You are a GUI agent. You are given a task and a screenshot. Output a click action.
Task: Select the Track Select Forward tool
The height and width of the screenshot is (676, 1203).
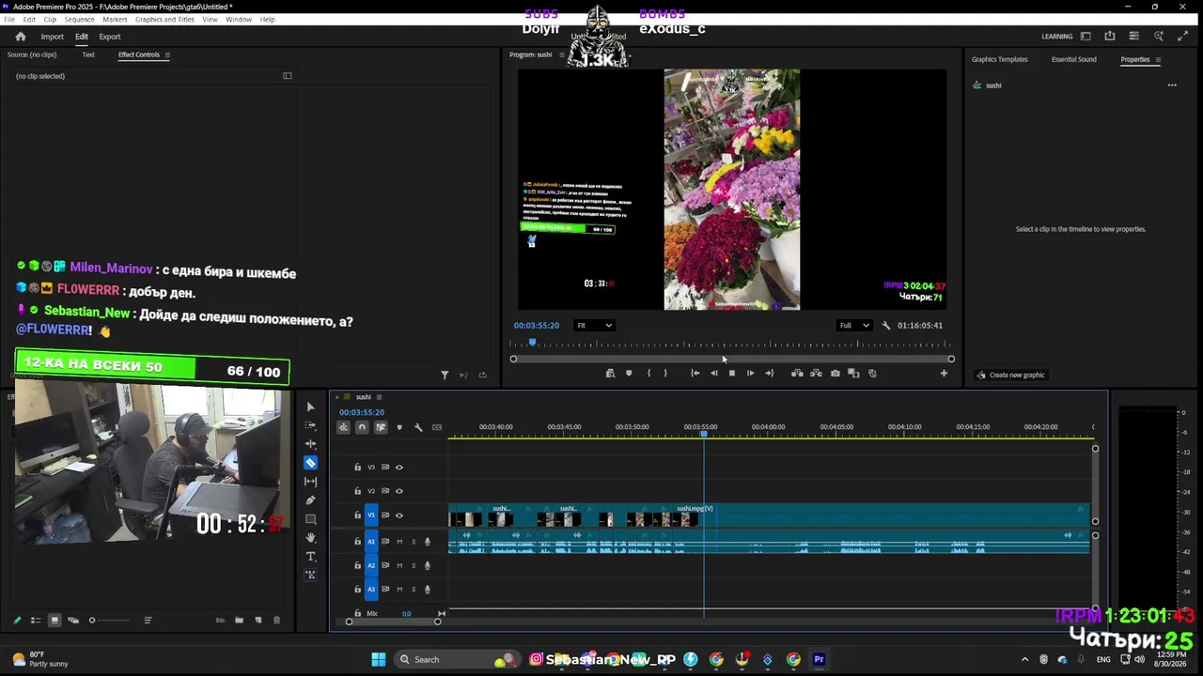pos(311,425)
